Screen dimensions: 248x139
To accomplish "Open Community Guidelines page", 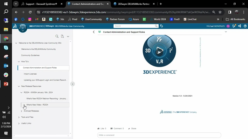I will tap(30, 55).
